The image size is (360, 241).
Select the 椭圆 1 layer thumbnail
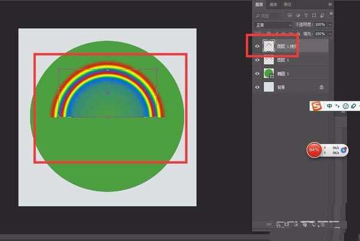tap(269, 73)
